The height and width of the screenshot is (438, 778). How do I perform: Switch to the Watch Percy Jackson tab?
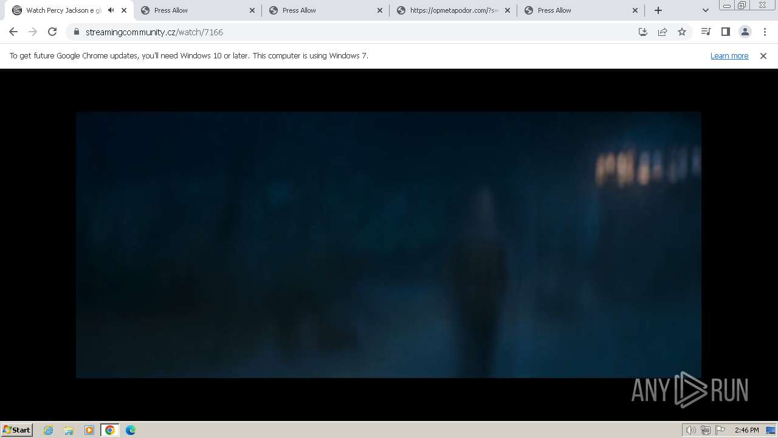click(64, 10)
